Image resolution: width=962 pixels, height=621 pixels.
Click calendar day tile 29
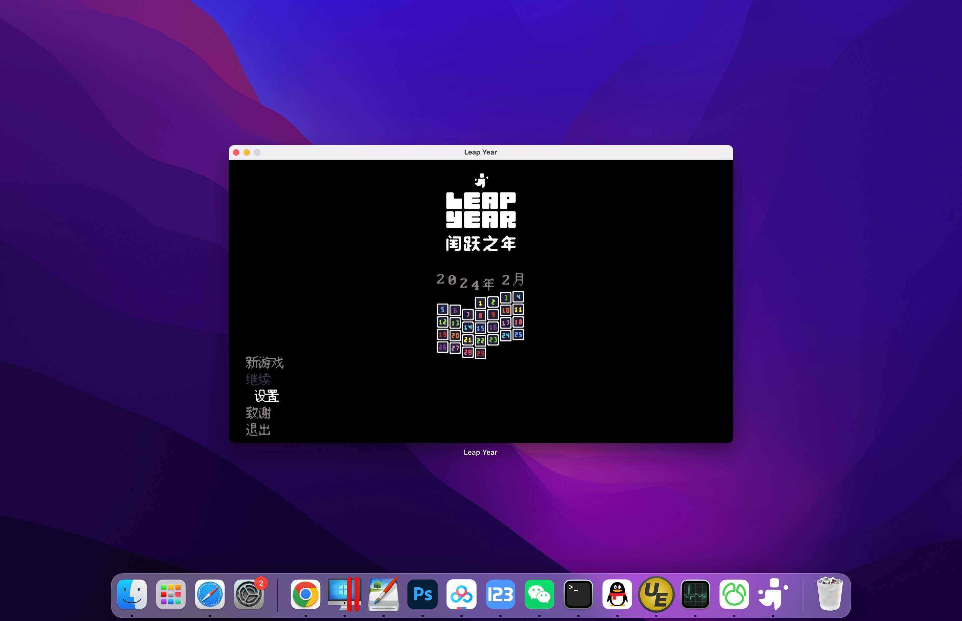pyautogui.click(x=480, y=353)
